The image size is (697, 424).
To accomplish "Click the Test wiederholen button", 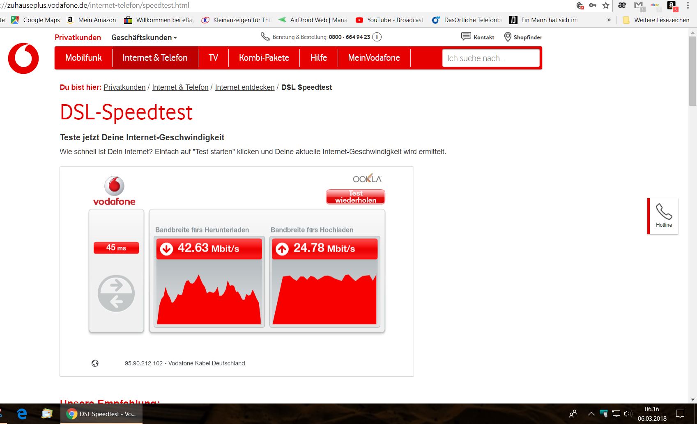I will coord(356,197).
